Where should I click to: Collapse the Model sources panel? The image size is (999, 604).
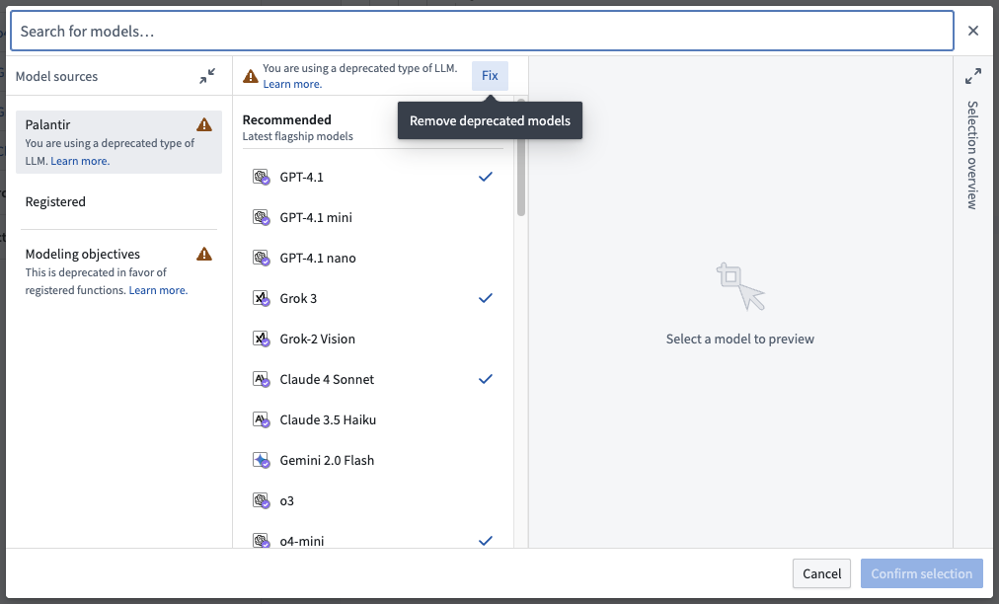(x=207, y=76)
